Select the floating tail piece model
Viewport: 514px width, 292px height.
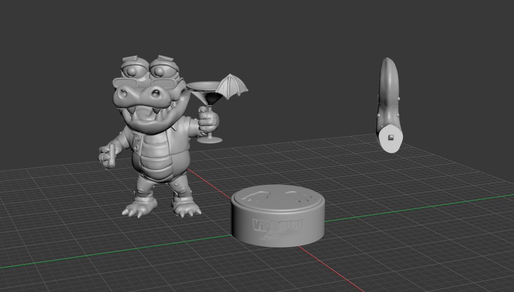pos(389,105)
